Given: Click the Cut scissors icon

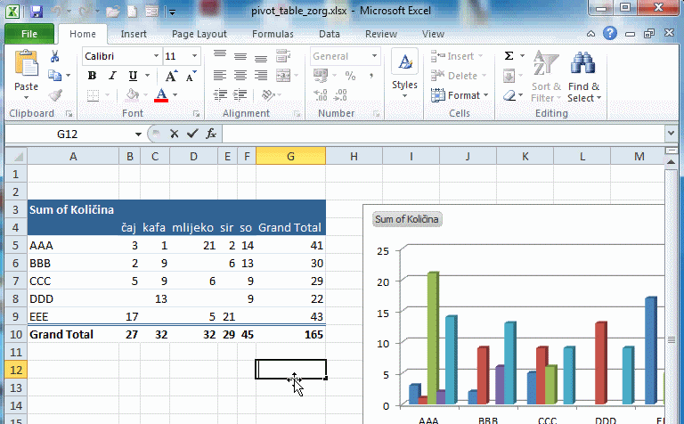Looking at the screenshot, I should click(x=55, y=56).
